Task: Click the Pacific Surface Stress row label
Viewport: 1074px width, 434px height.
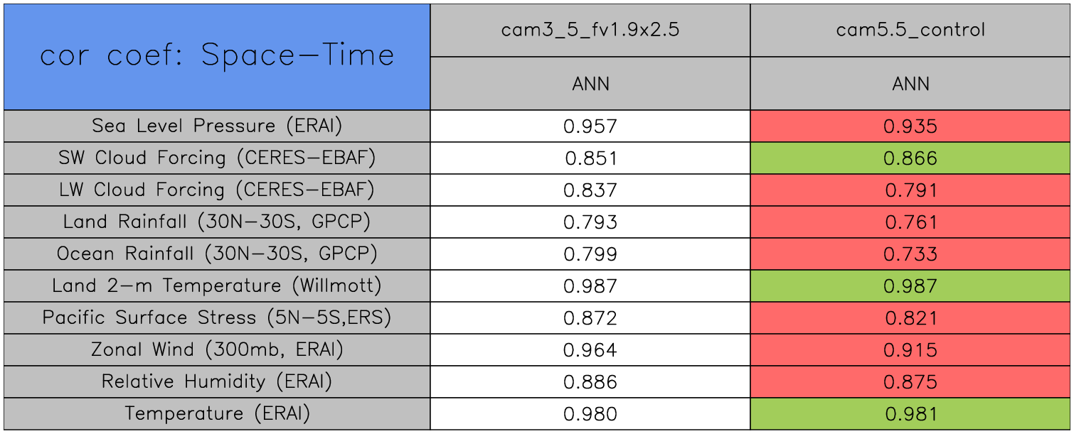Action: (x=217, y=318)
